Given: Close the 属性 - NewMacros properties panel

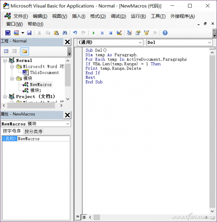Looking at the screenshot, I should pos(67,115).
